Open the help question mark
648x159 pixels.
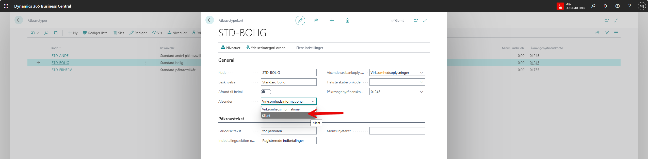(x=629, y=6)
